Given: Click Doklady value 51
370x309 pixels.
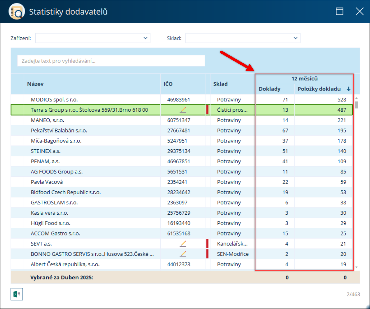Looking at the screenshot, I should click(x=285, y=151).
